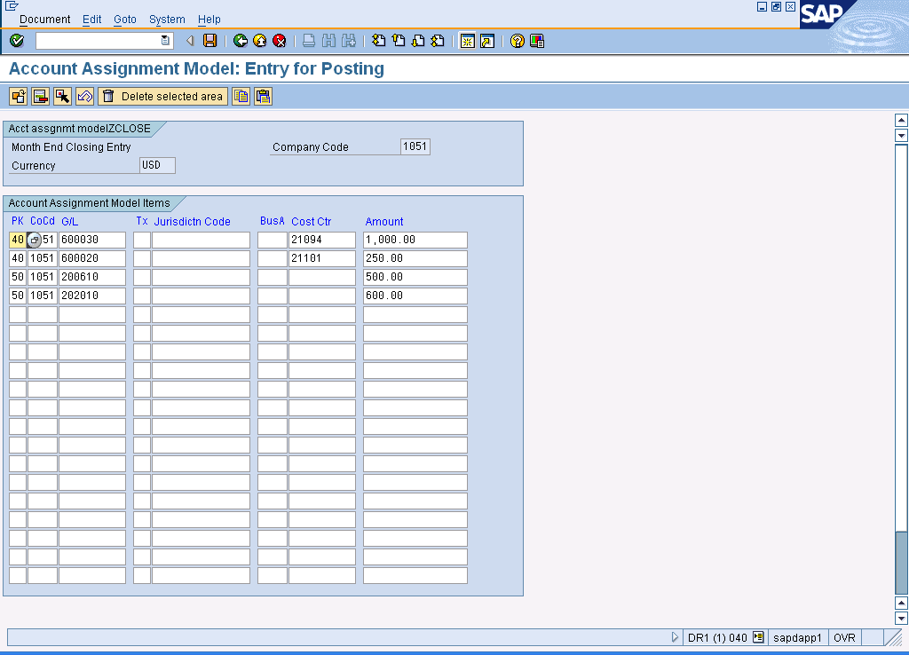
Task: Open Customize Local Layout icon
Action: tap(537, 41)
